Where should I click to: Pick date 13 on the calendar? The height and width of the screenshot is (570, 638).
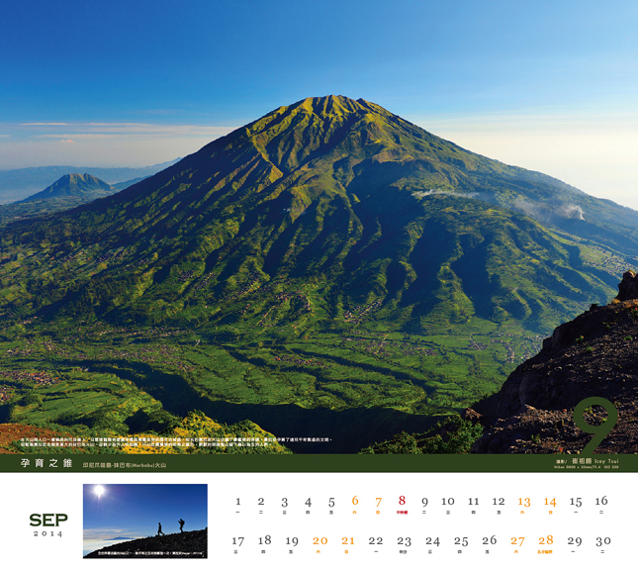[524, 502]
